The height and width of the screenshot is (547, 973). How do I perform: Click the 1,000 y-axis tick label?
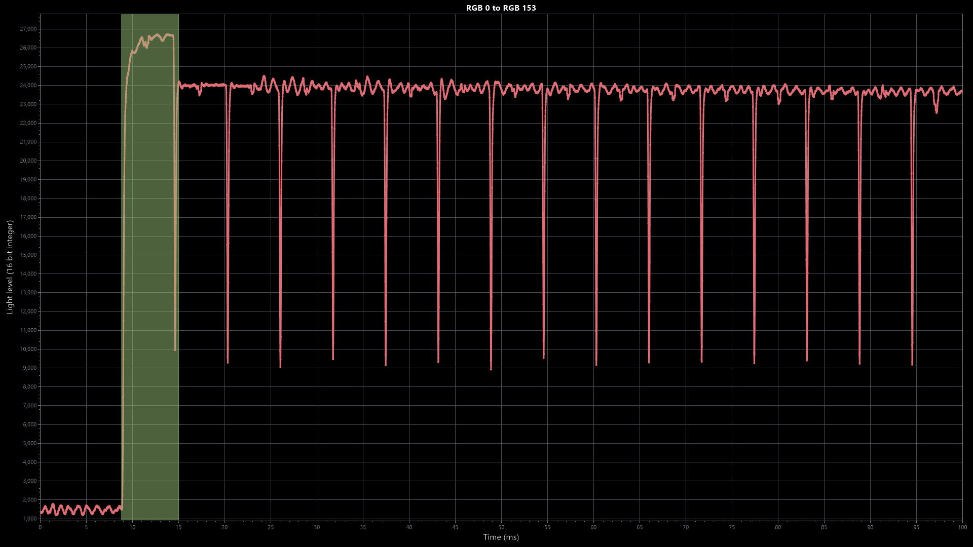click(29, 518)
